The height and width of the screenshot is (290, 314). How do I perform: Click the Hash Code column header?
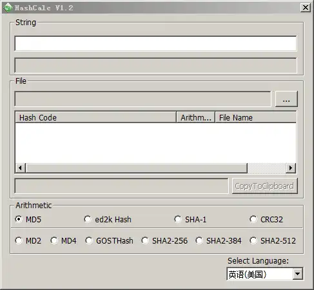96,117
